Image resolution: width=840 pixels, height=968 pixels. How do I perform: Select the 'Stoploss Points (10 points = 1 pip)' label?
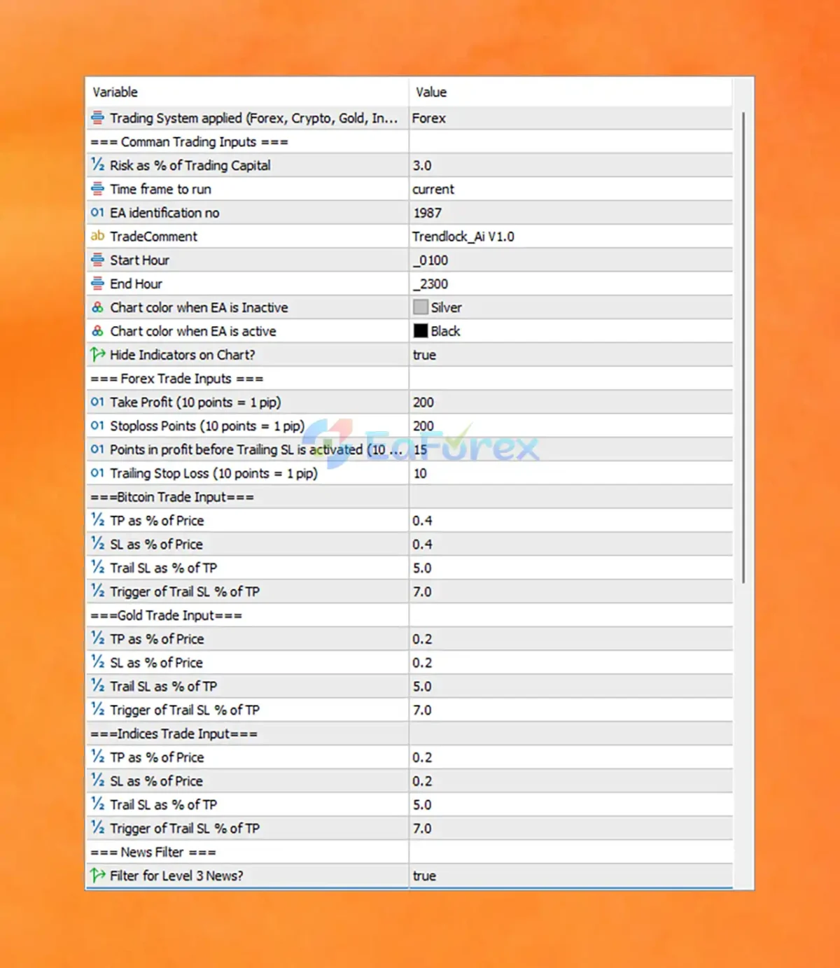pyautogui.click(x=207, y=426)
